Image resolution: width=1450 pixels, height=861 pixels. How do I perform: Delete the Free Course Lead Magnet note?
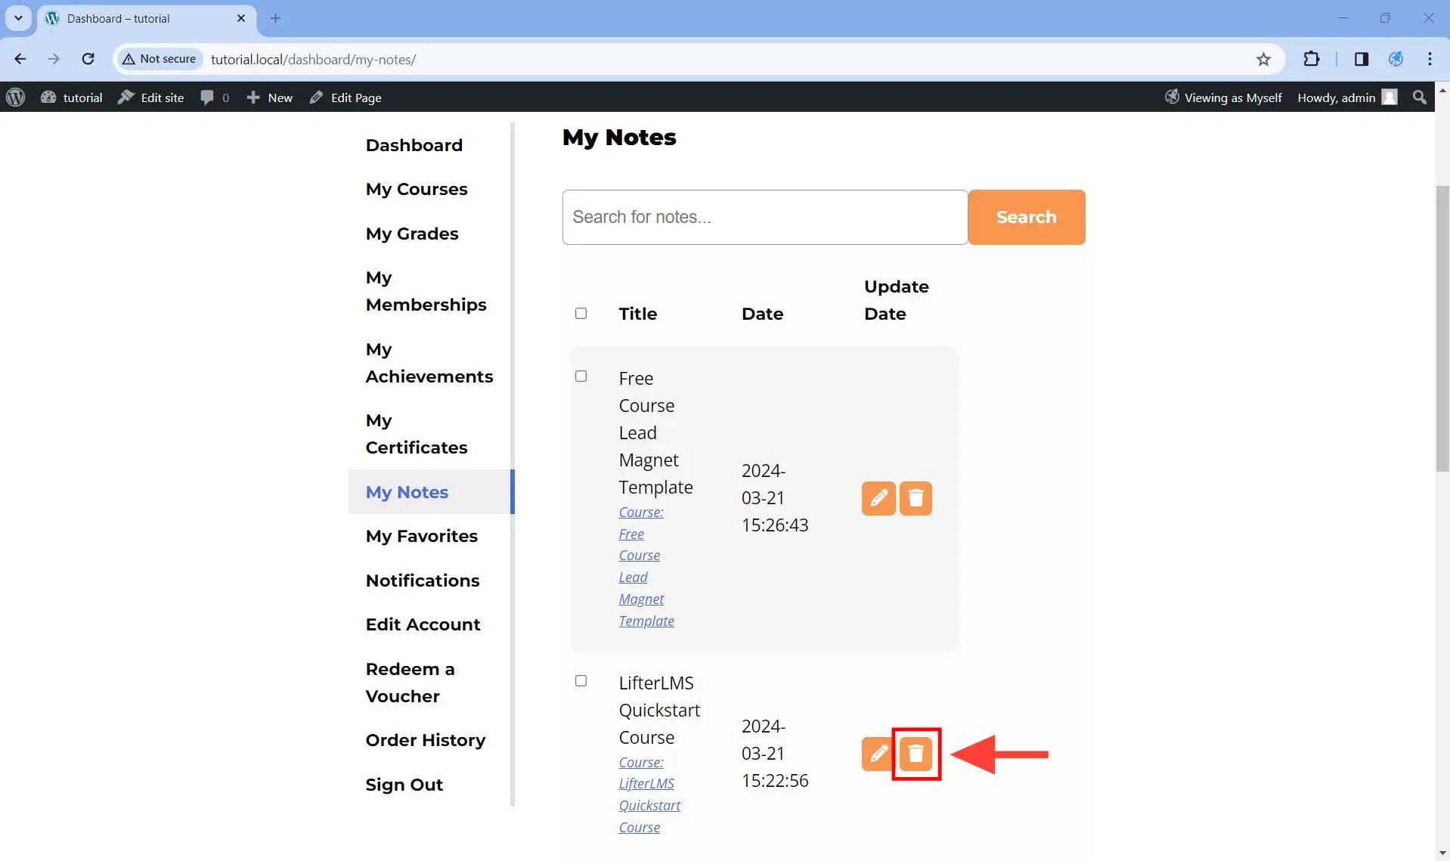click(916, 499)
